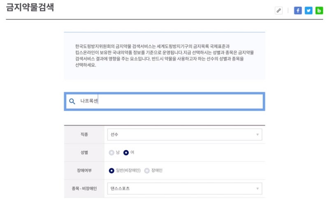Click the 장애여부 row label
Screen dimensions: 329x199
pyautogui.click(x=84, y=171)
